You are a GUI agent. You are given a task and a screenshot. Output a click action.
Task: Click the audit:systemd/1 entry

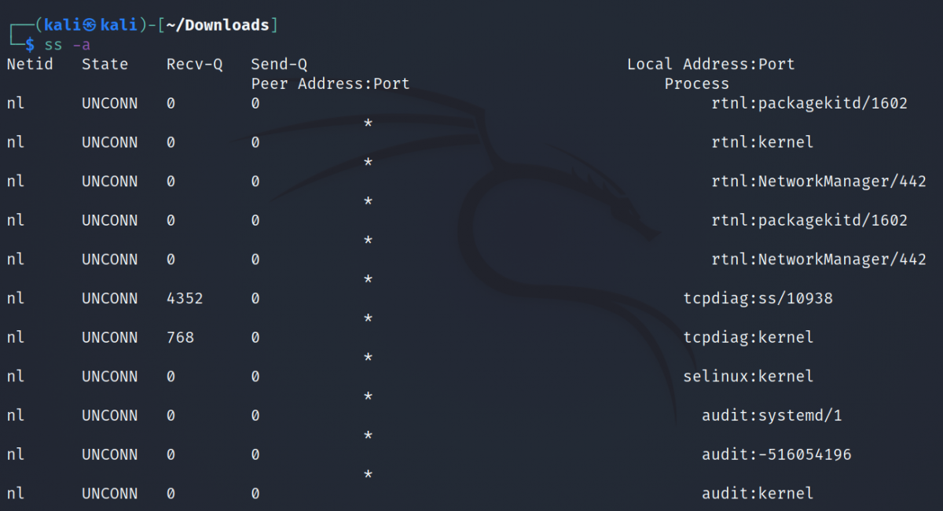[x=771, y=415]
